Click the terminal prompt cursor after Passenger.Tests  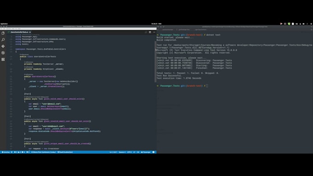(x=207, y=86)
